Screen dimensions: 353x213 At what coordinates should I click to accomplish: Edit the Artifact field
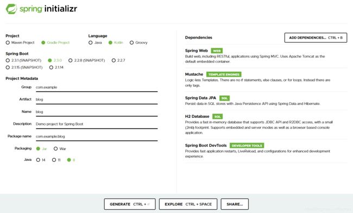coord(97,99)
